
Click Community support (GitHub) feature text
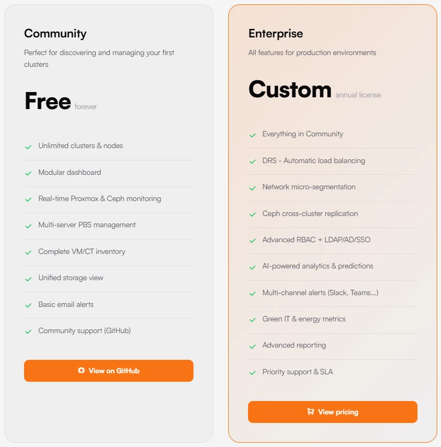click(84, 330)
